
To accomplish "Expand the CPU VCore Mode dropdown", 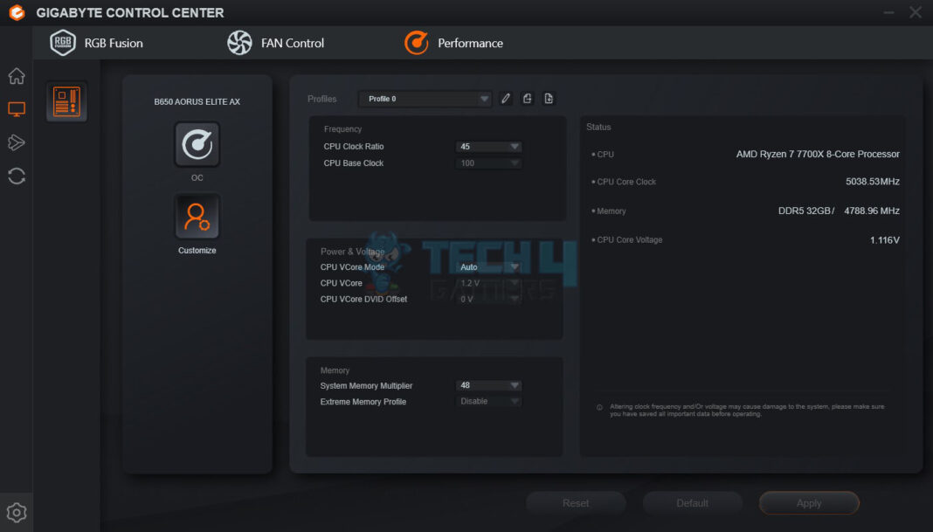I will click(489, 267).
